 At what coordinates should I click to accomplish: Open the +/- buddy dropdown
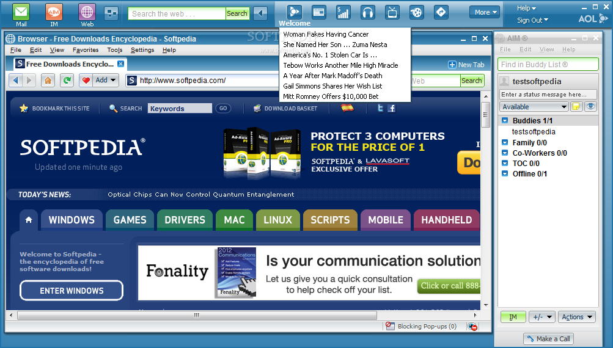(542, 317)
